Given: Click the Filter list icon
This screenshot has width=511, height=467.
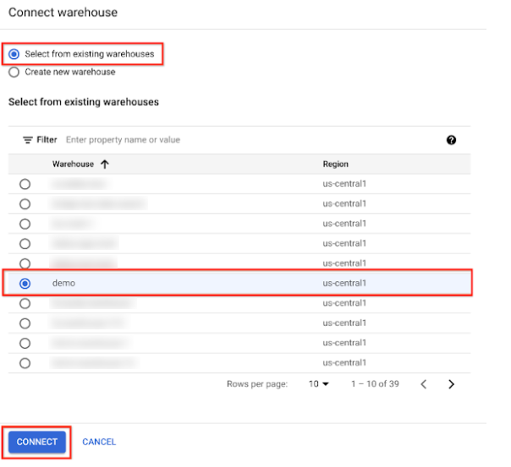Looking at the screenshot, I should (27, 140).
